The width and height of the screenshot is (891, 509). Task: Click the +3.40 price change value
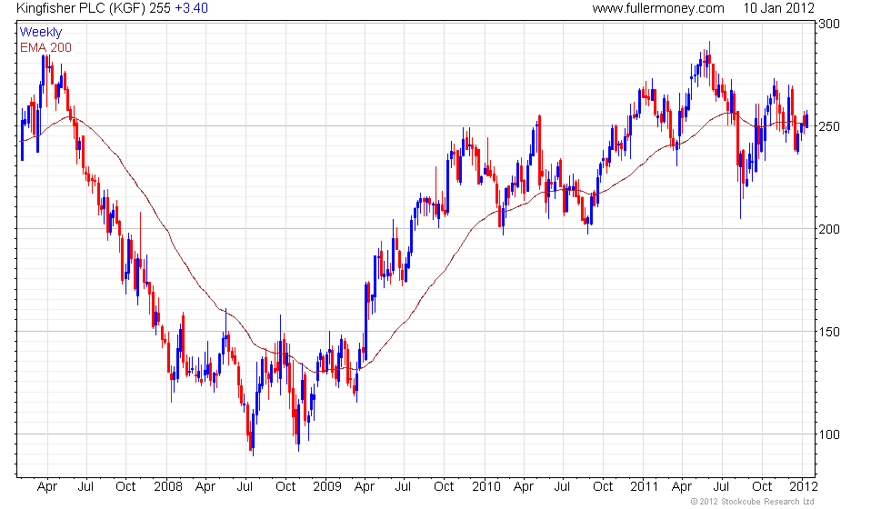pos(191,8)
